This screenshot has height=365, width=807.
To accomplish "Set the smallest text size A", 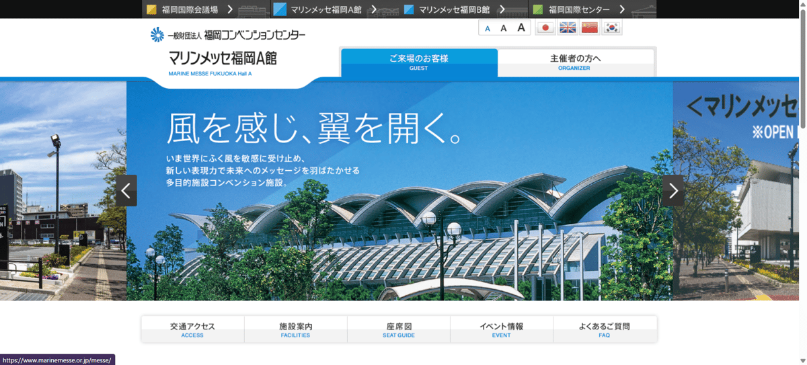I will click(x=488, y=28).
